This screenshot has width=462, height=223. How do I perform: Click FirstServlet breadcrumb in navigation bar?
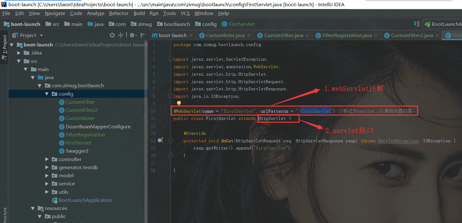click(x=238, y=24)
